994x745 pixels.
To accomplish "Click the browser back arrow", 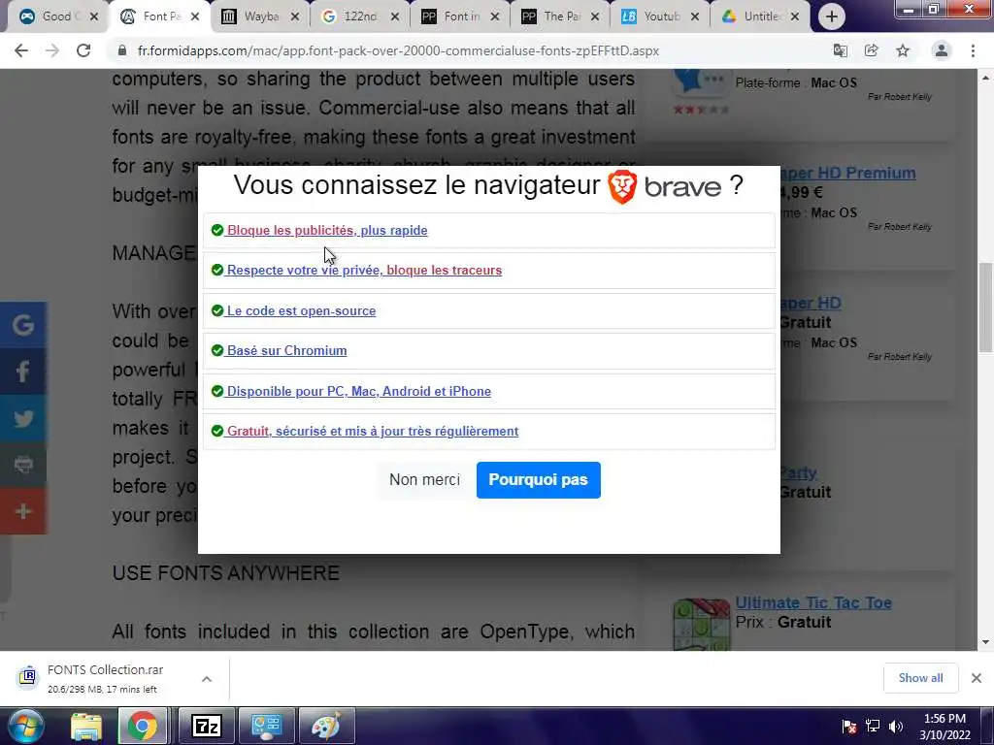I will pos(21,50).
